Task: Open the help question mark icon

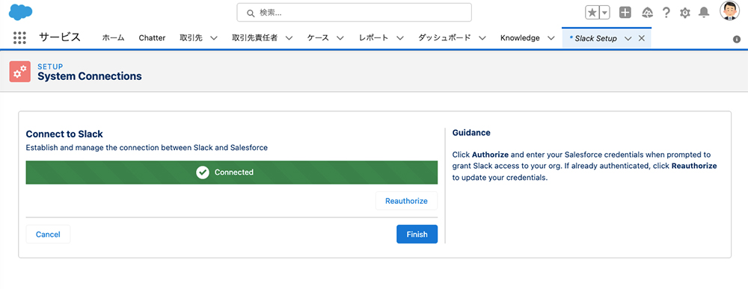Action: click(x=666, y=13)
